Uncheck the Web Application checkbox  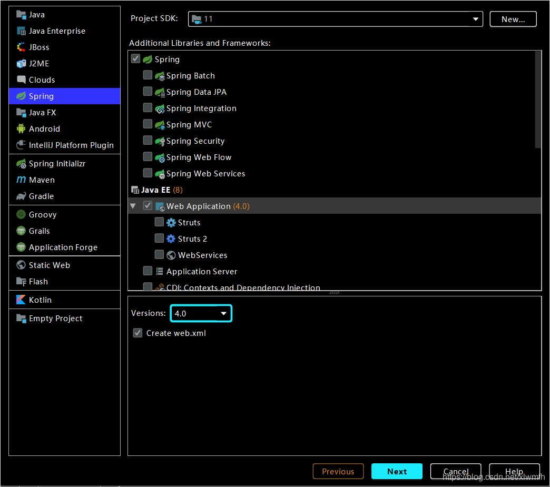coord(148,205)
